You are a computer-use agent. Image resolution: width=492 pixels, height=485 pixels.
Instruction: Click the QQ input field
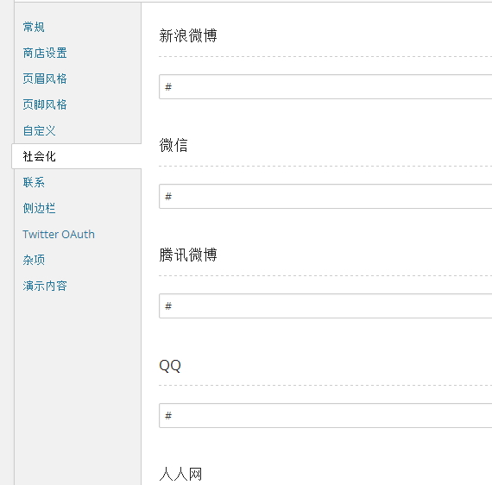click(325, 415)
